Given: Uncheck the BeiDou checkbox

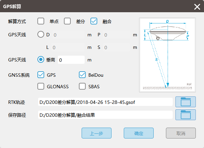Looking at the screenshot, I should click(x=82, y=74).
